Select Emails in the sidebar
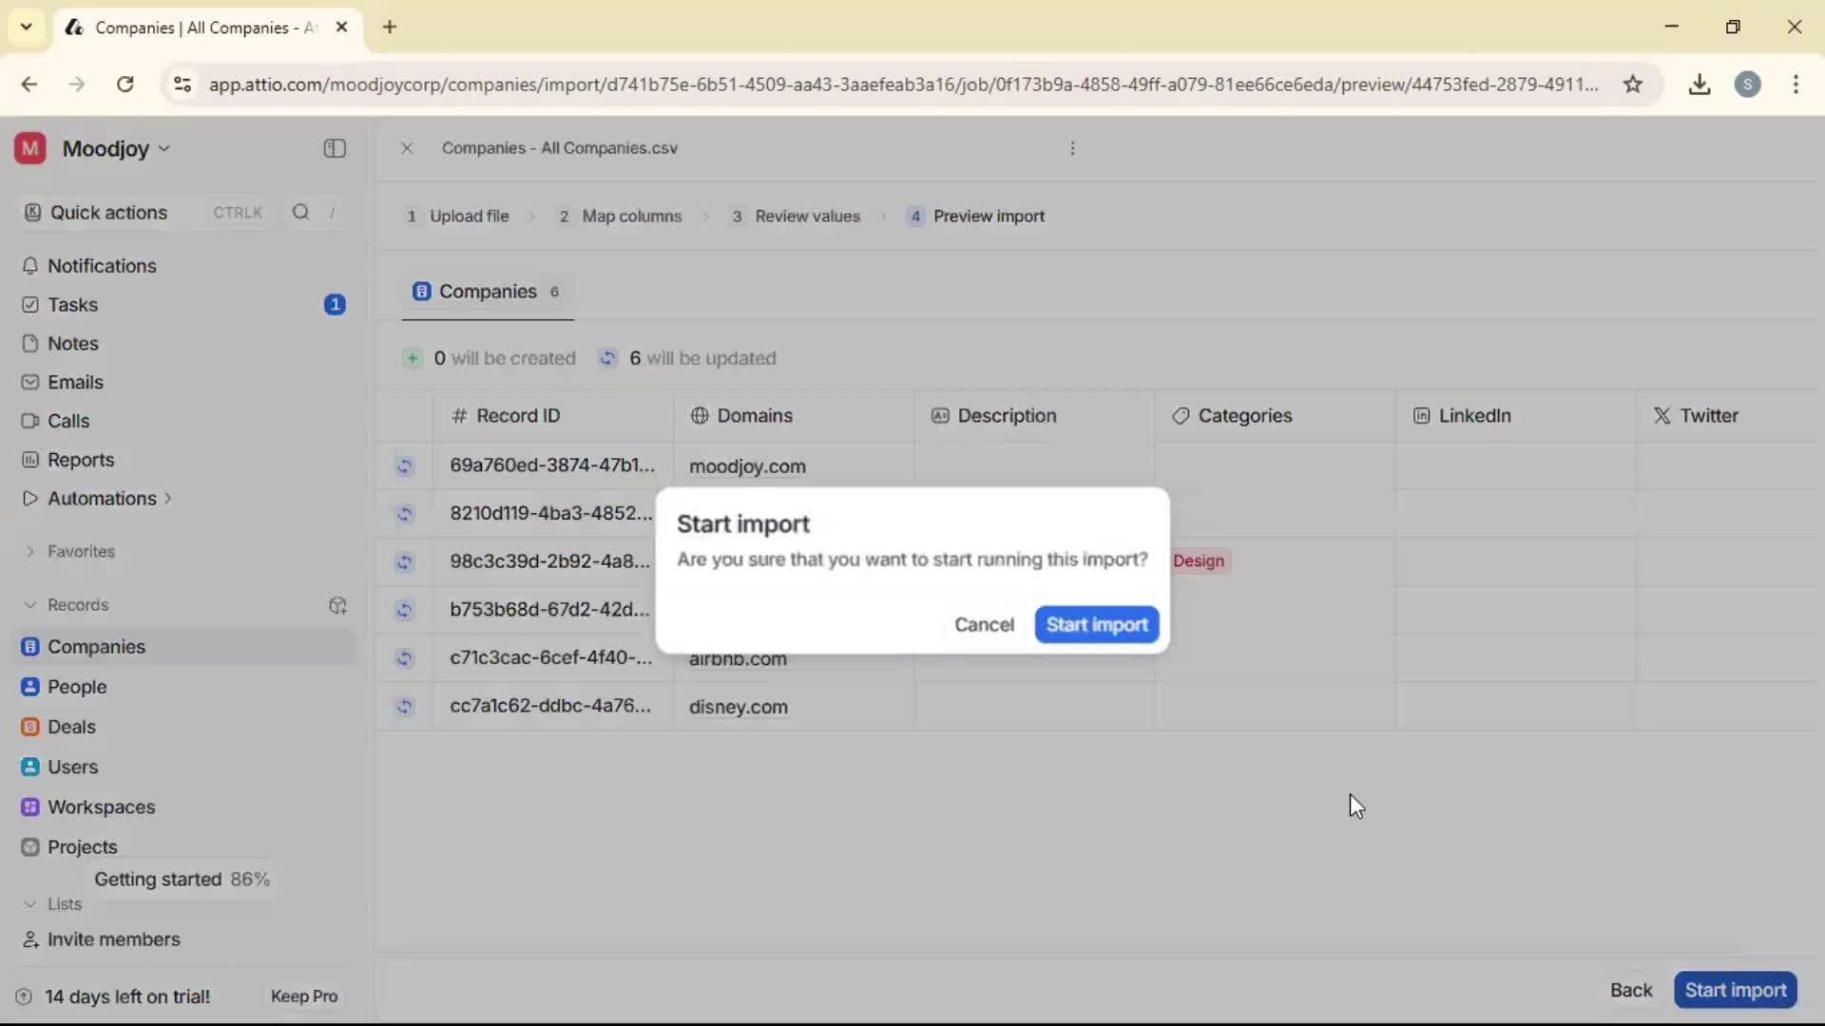Screen dimensions: 1825x1026 point(75,382)
